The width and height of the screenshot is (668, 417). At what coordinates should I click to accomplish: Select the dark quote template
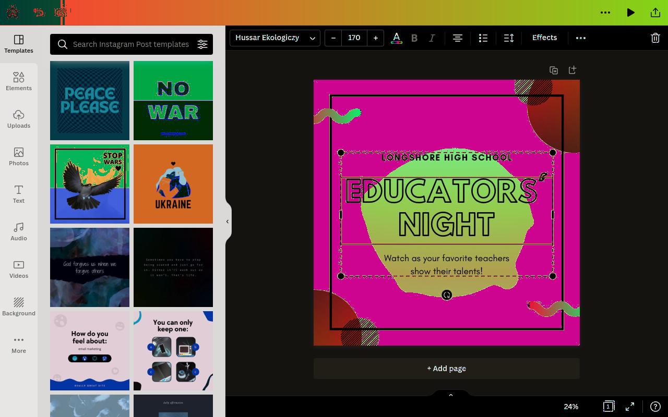coord(173,267)
